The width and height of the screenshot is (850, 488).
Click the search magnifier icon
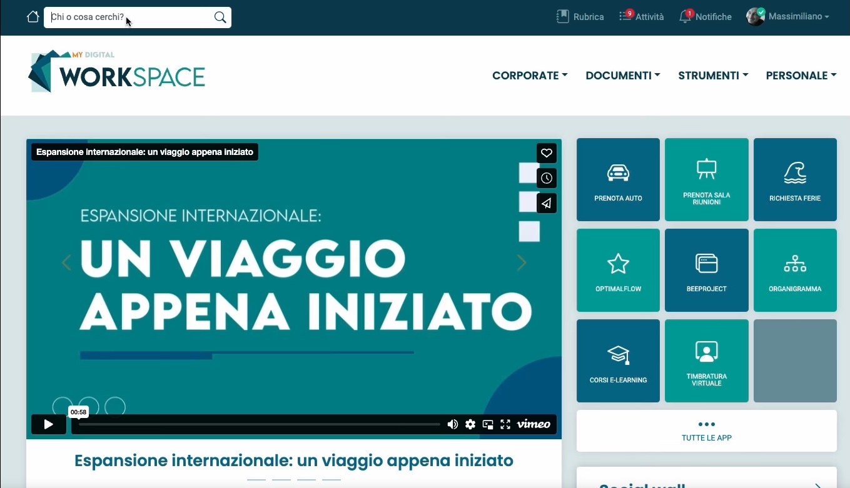point(220,17)
